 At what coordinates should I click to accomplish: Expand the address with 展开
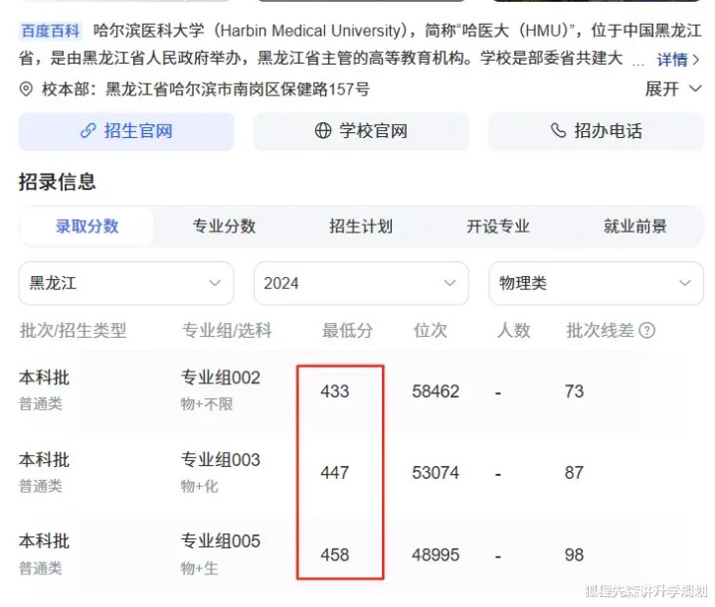(673, 88)
